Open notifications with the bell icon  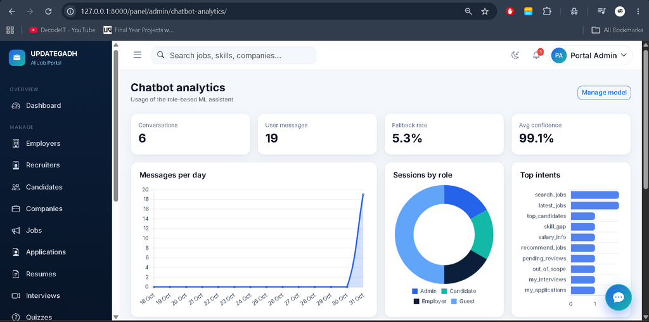(x=536, y=55)
